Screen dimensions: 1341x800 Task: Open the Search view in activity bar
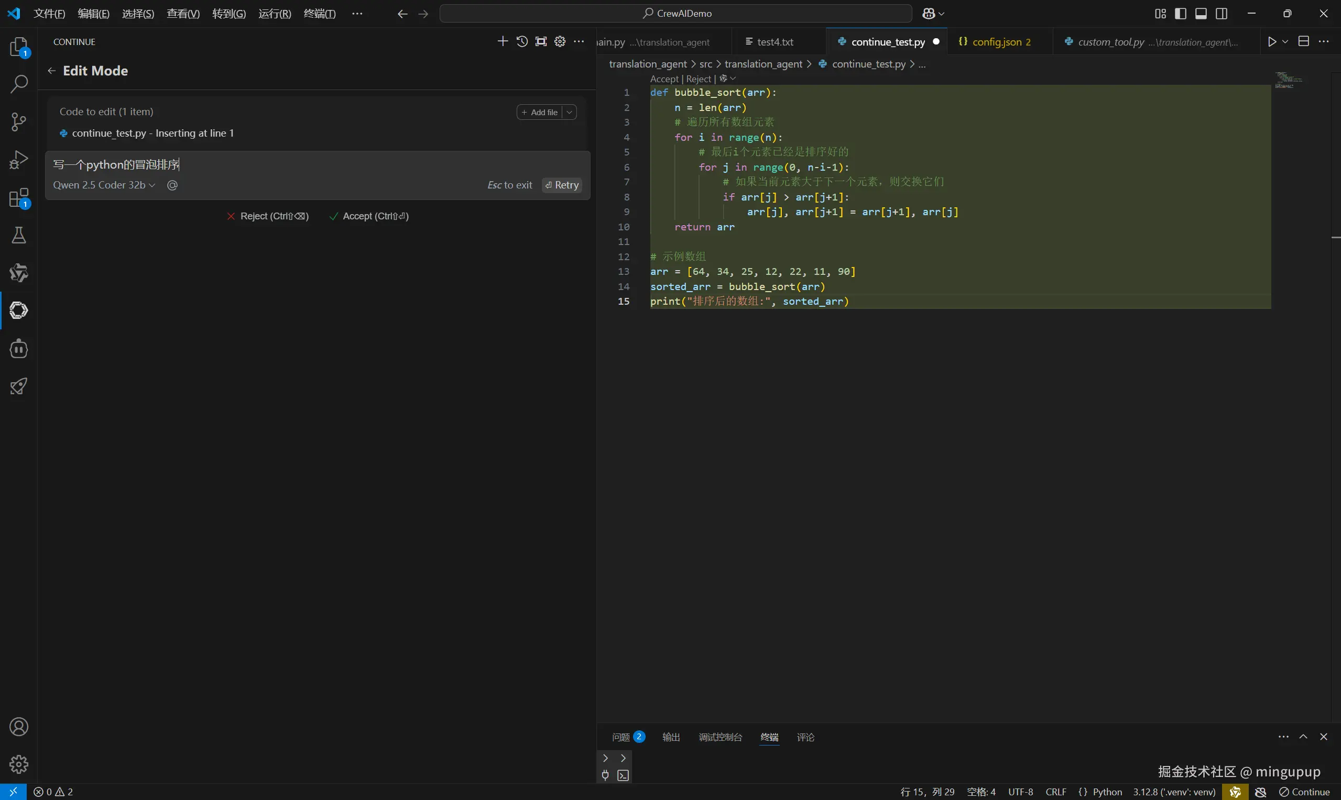(19, 84)
